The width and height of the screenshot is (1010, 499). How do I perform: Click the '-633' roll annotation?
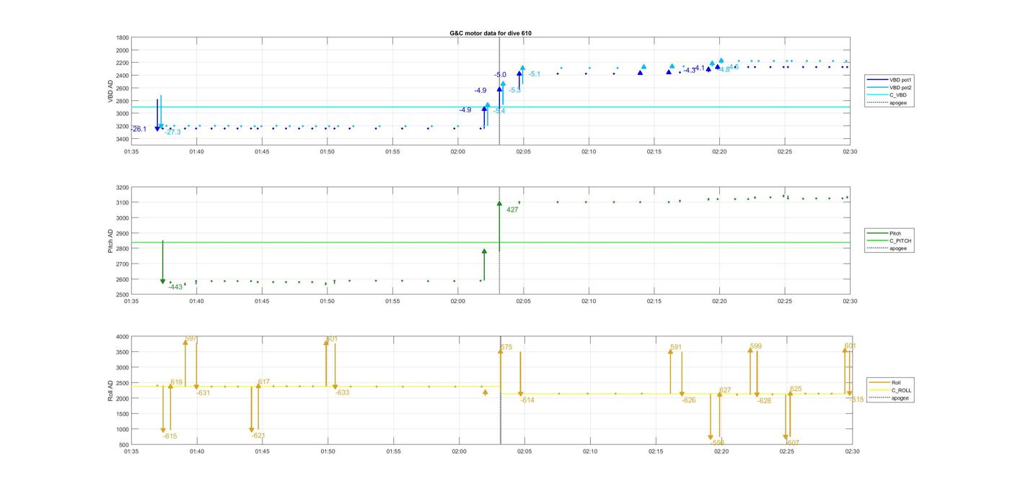[342, 393]
